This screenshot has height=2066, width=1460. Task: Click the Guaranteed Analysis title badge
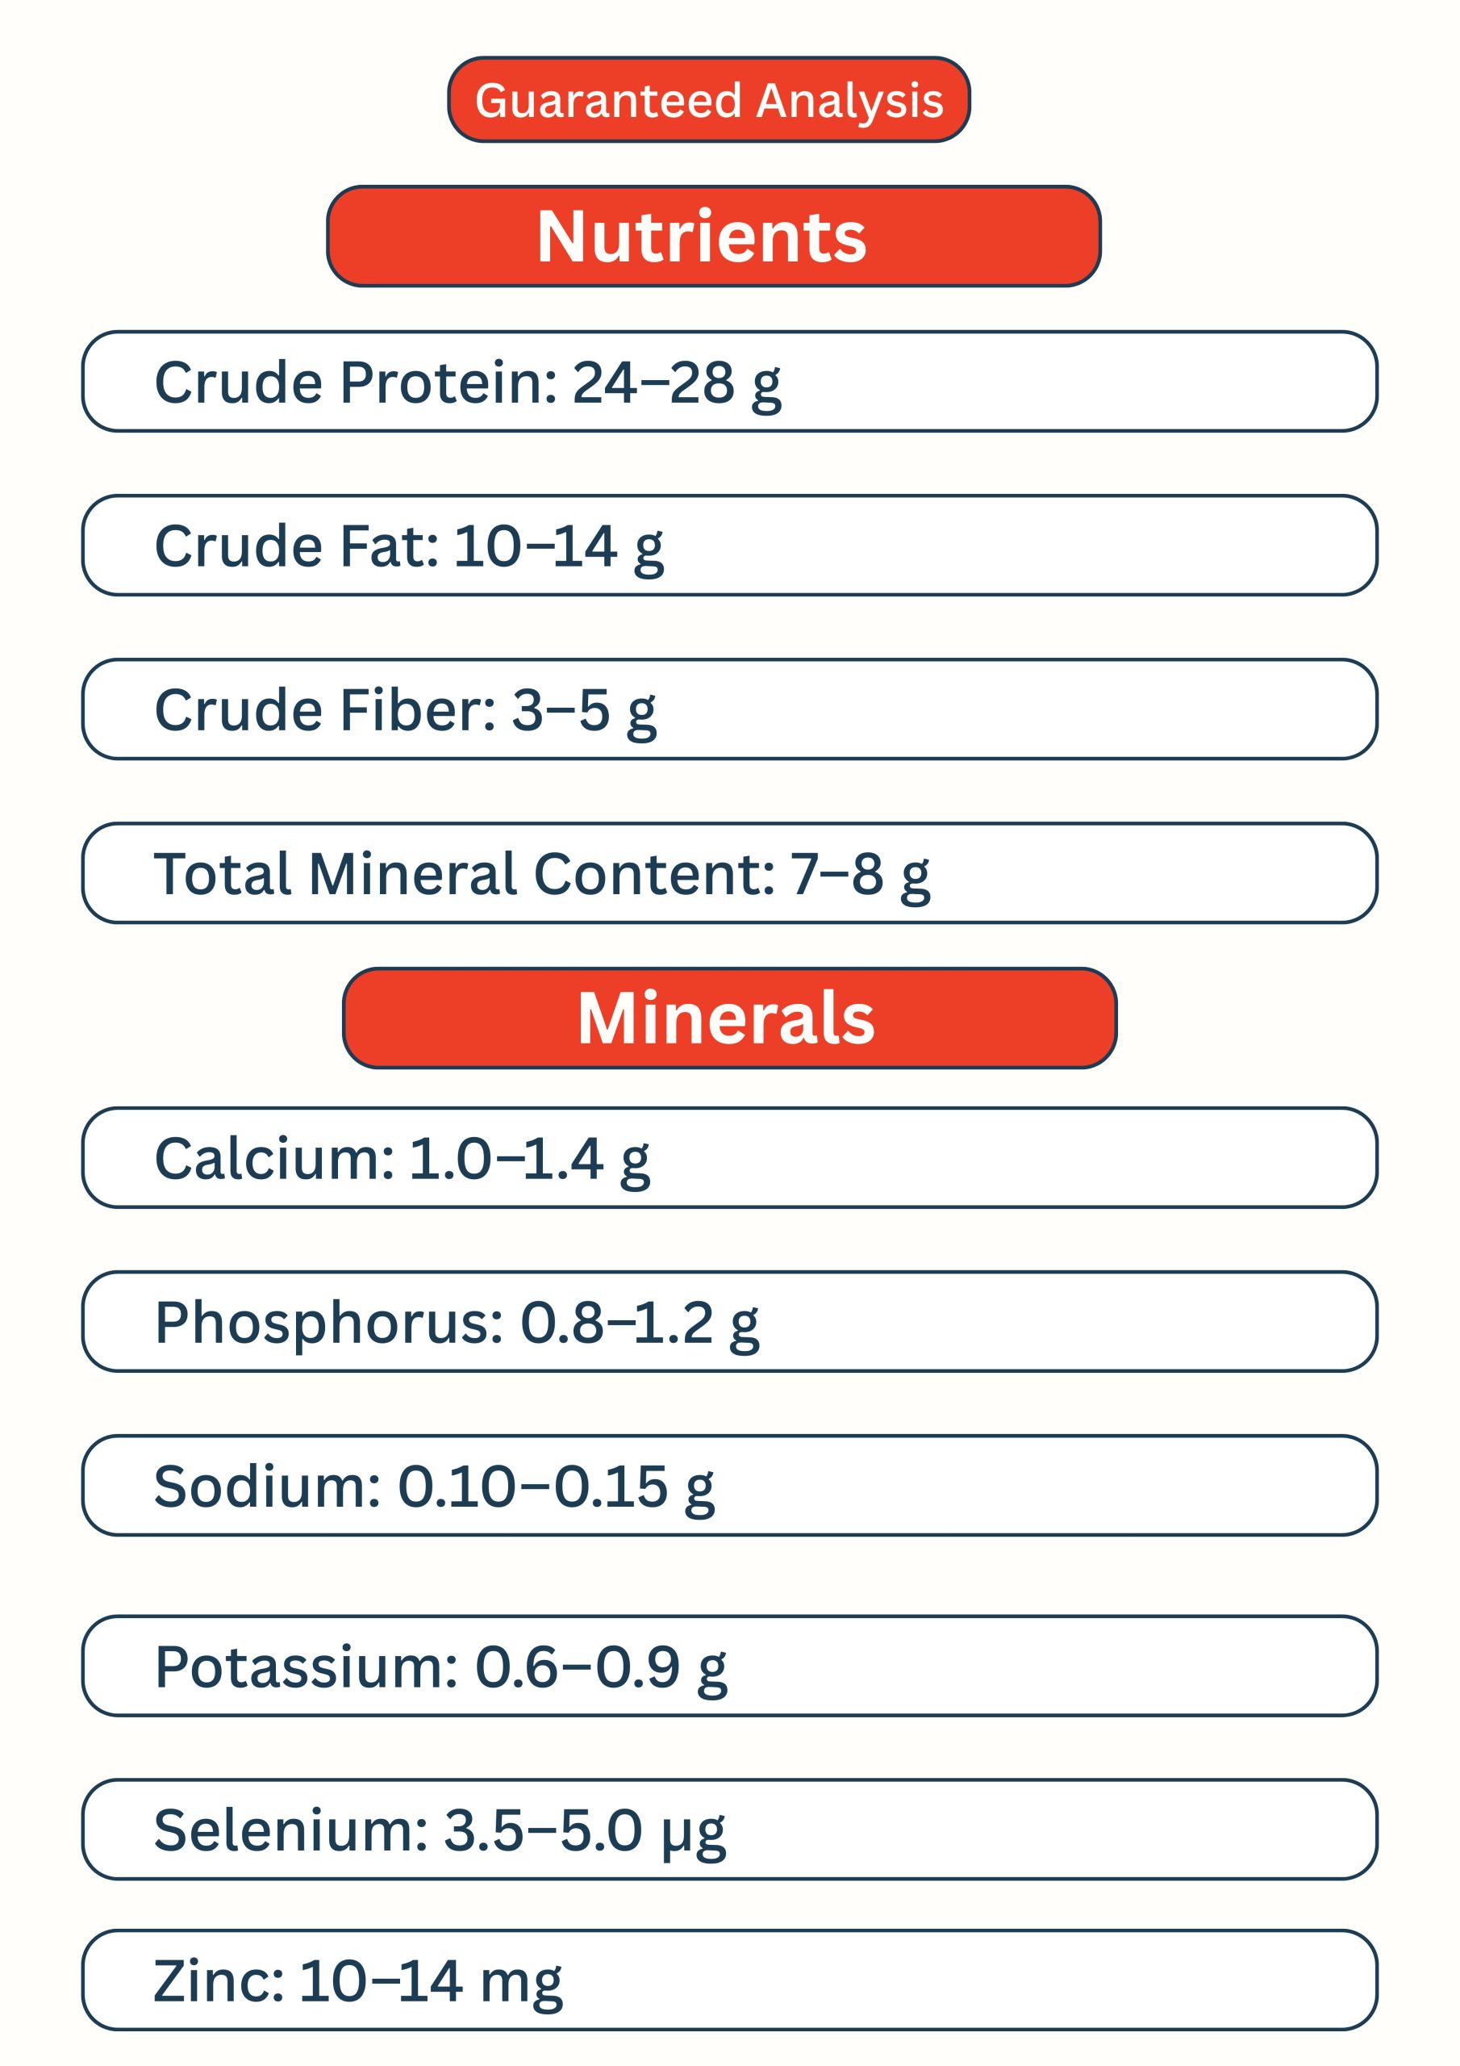(709, 100)
